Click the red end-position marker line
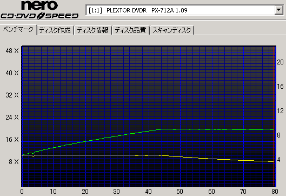This screenshot has width=286, height=196. point(274,116)
